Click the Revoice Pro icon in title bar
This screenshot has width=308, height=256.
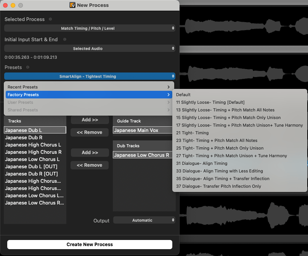coord(72,5)
